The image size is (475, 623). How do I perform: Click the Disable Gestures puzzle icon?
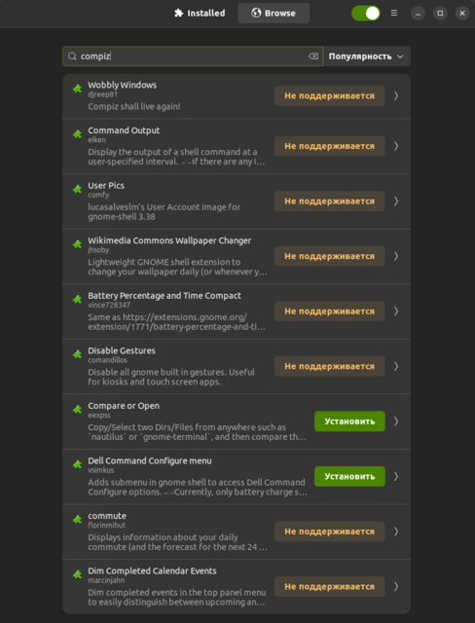77,354
